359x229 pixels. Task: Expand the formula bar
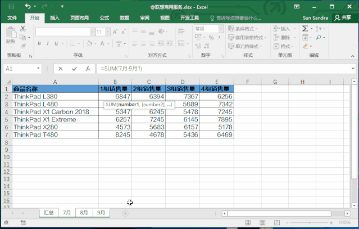pos(353,69)
